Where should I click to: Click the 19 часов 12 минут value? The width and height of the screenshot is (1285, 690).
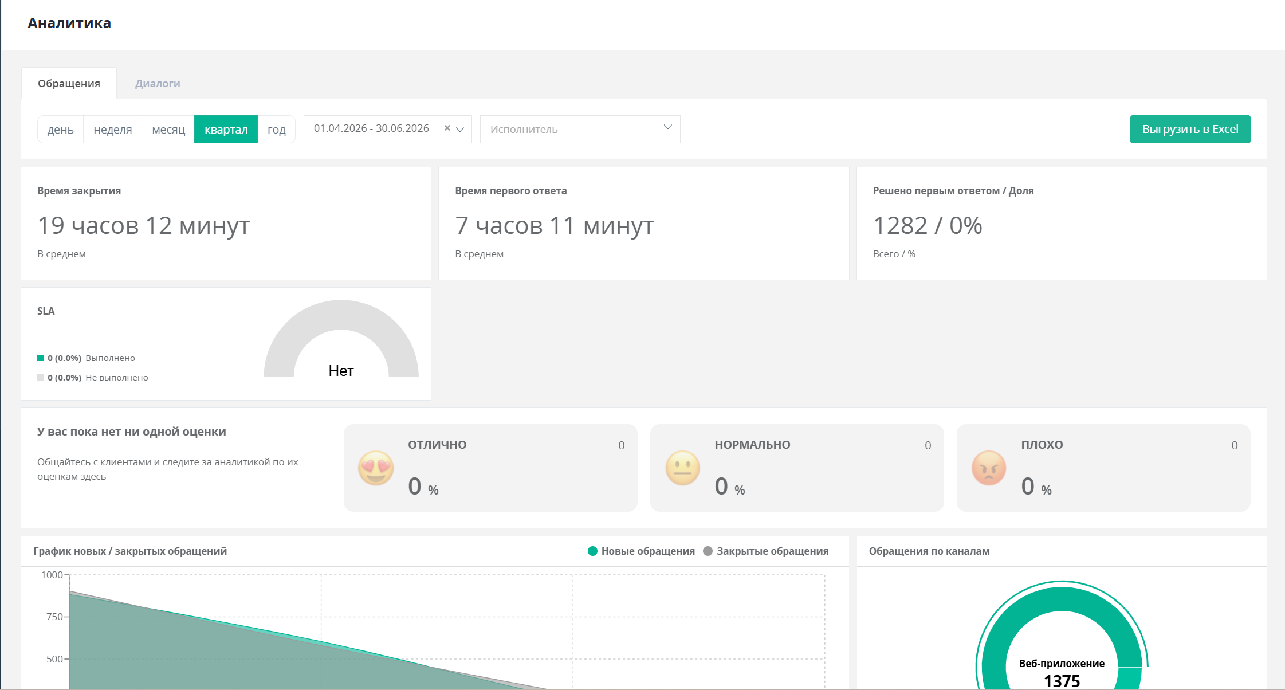tap(144, 225)
